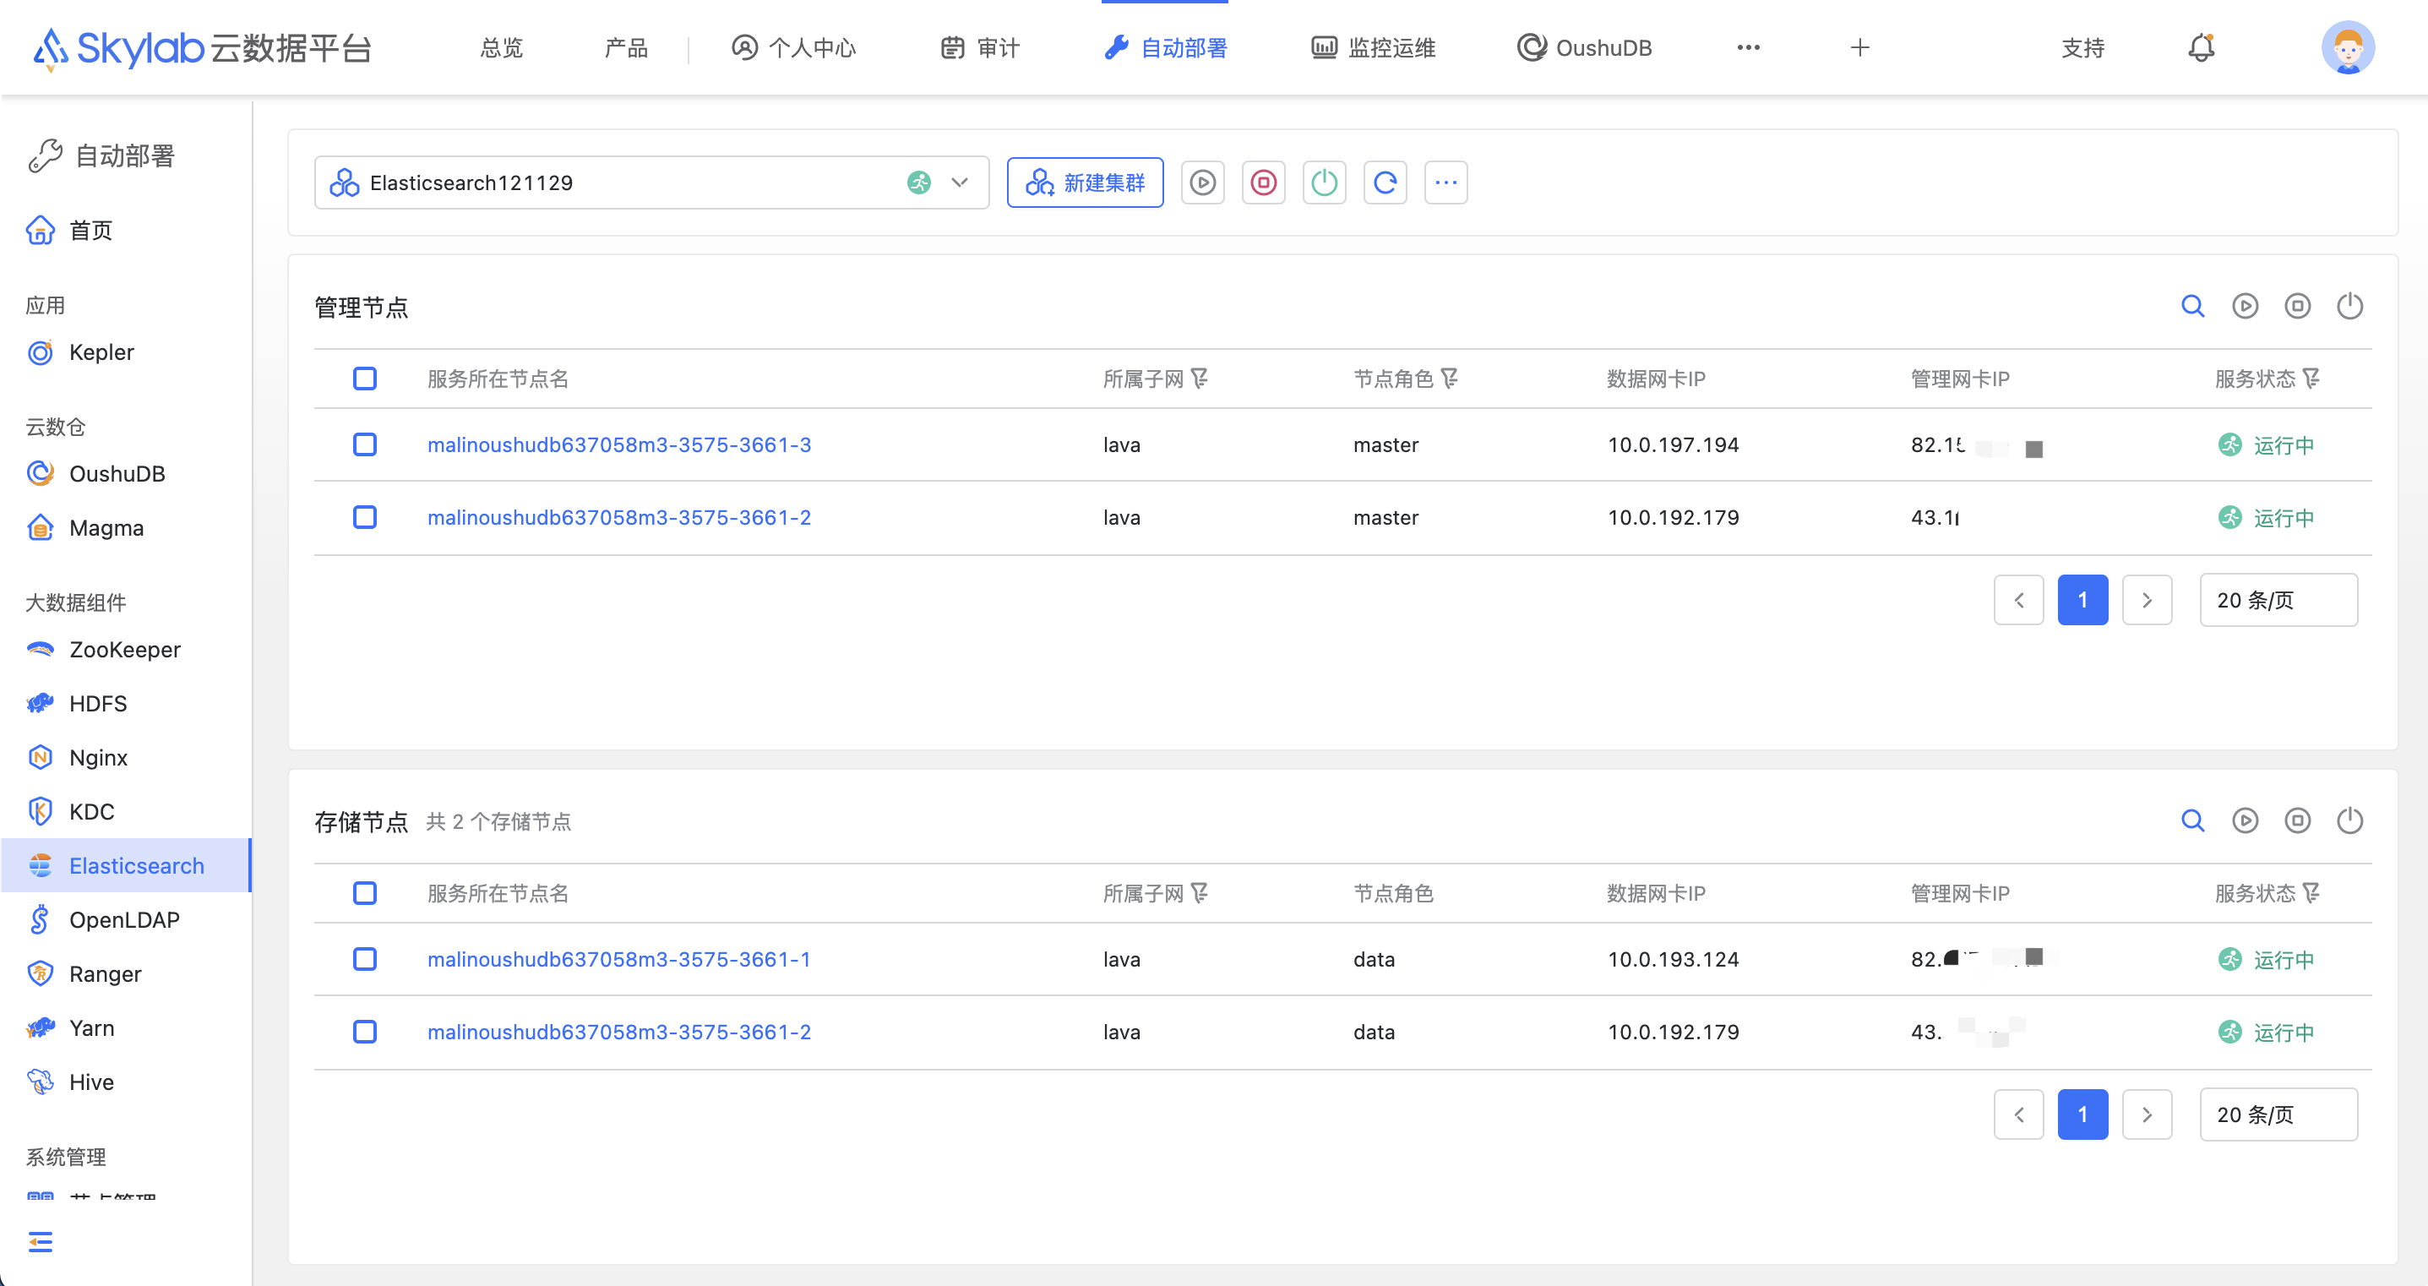The height and width of the screenshot is (1286, 2428).
Task: Open Ranger in sidebar
Action: pyautogui.click(x=127, y=974)
